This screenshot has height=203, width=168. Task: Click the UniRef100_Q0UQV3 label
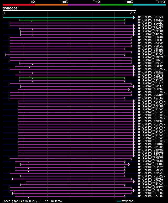(x=151, y=75)
